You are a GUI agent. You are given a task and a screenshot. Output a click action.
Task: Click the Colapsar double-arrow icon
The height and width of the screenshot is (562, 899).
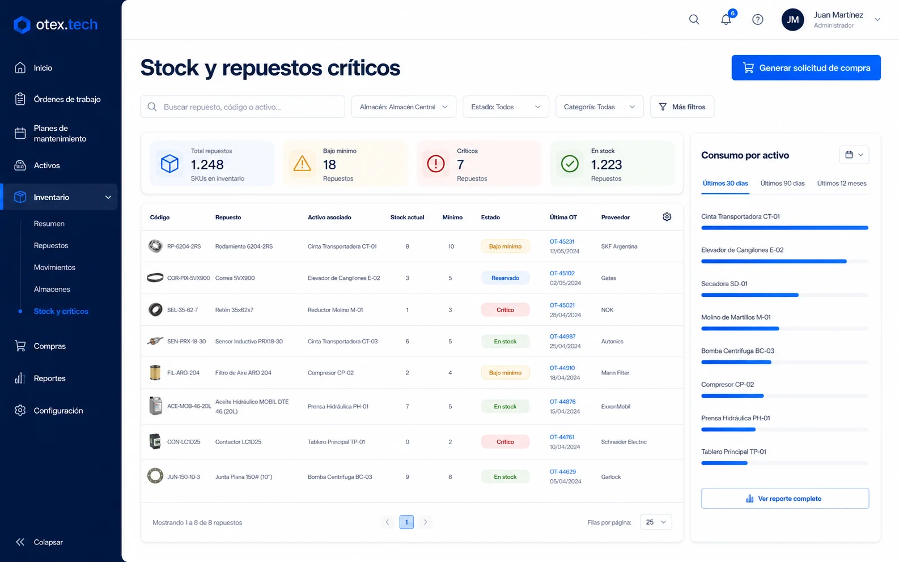pyautogui.click(x=20, y=542)
